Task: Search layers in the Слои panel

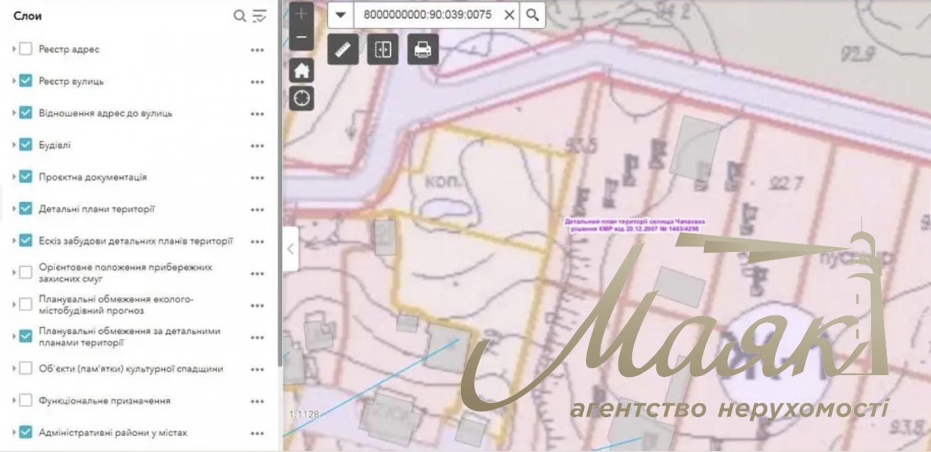Action: [239, 16]
